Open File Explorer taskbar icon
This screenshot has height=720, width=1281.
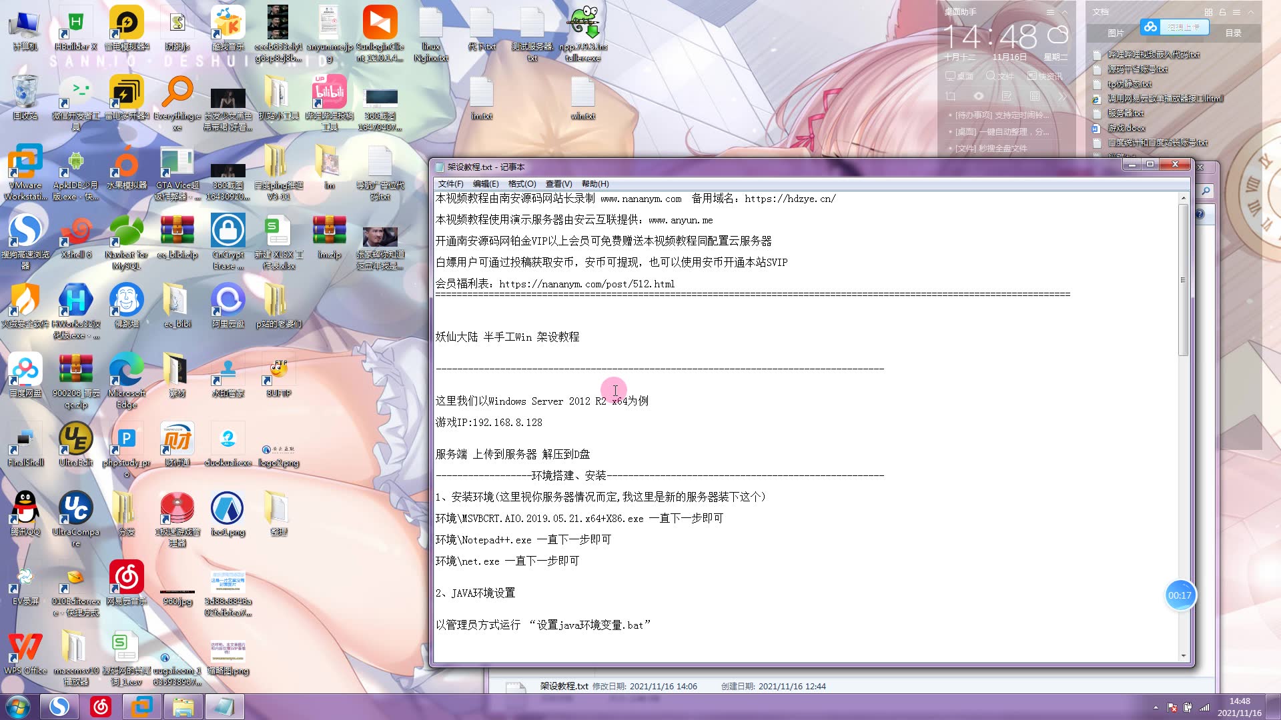pyautogui.click(x=183, y=707)
